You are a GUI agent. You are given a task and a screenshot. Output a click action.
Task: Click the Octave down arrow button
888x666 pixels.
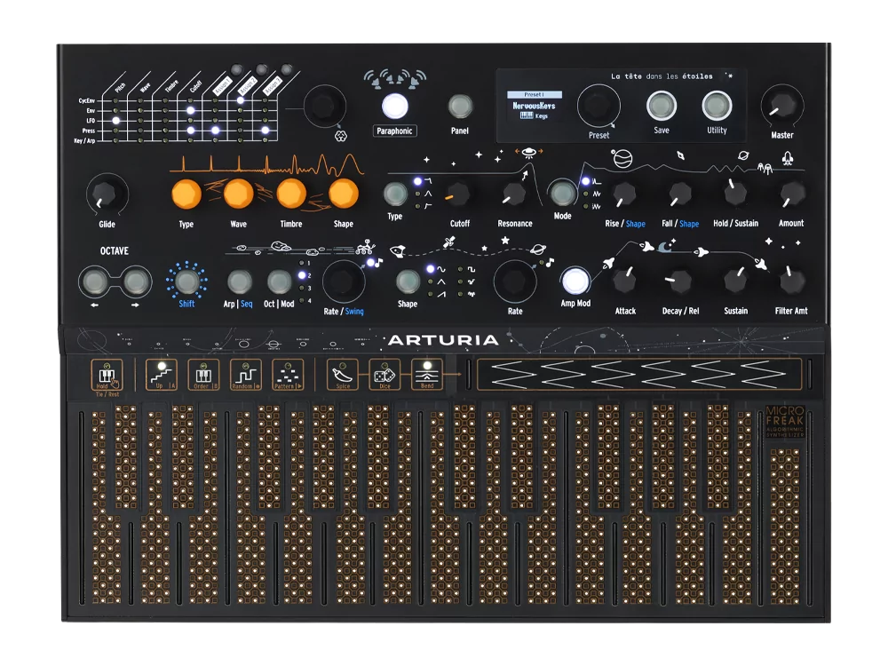tap(95, 281)
